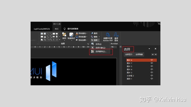Select the text box shape in gallery

coord(42,34)
